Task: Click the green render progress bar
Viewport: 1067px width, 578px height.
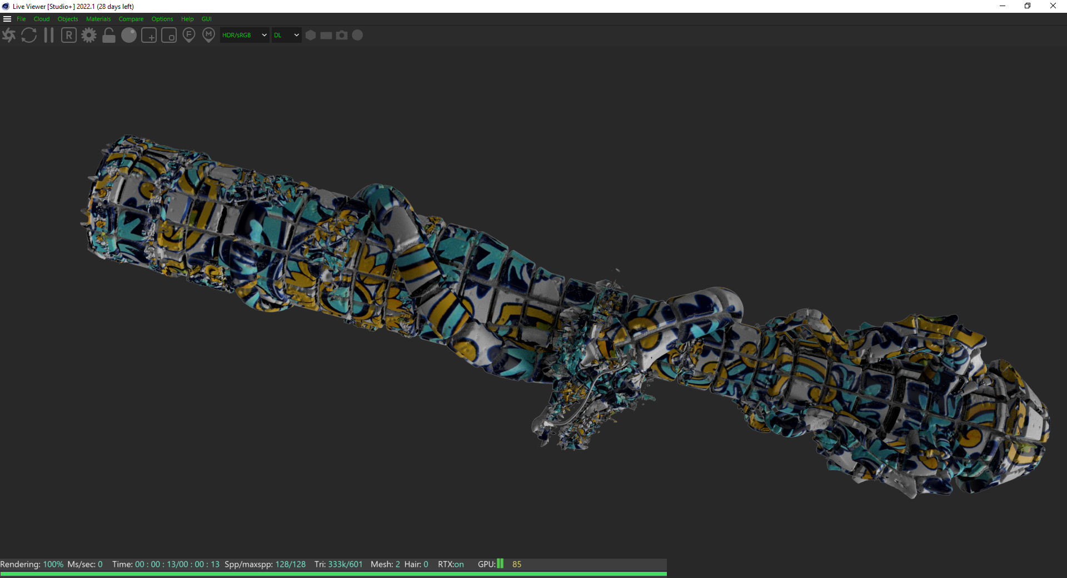Action: pos(333,574)
